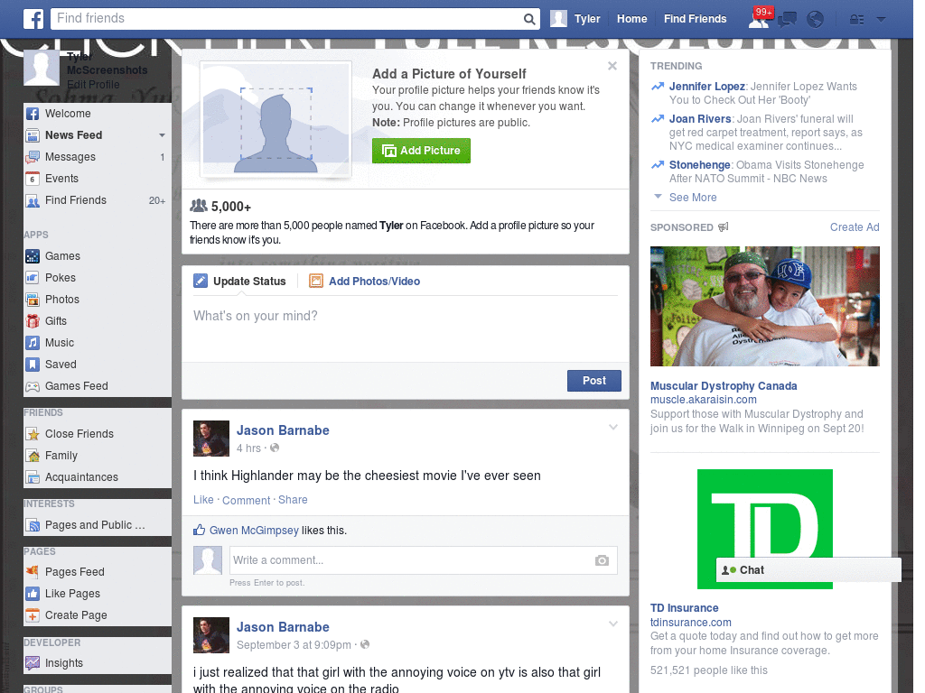Image resolution: width=925 pixels, height=693 pixels.
Task: Click the Welcome sidebar icon
Action: [x=33, y=114]
